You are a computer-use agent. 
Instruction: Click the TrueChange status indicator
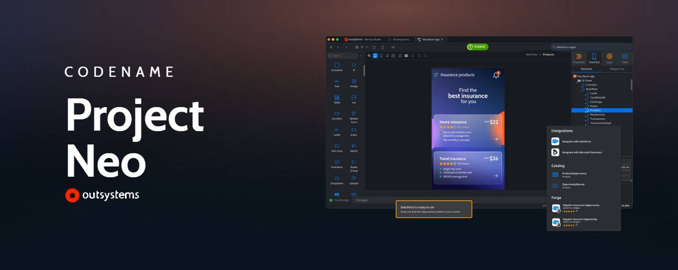(339, 200)
